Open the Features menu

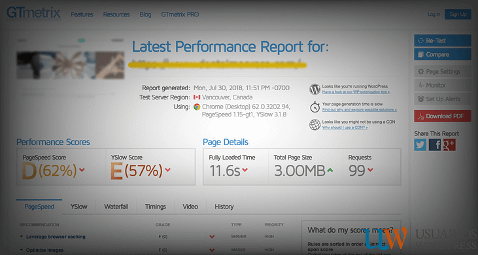click(82, 14)
